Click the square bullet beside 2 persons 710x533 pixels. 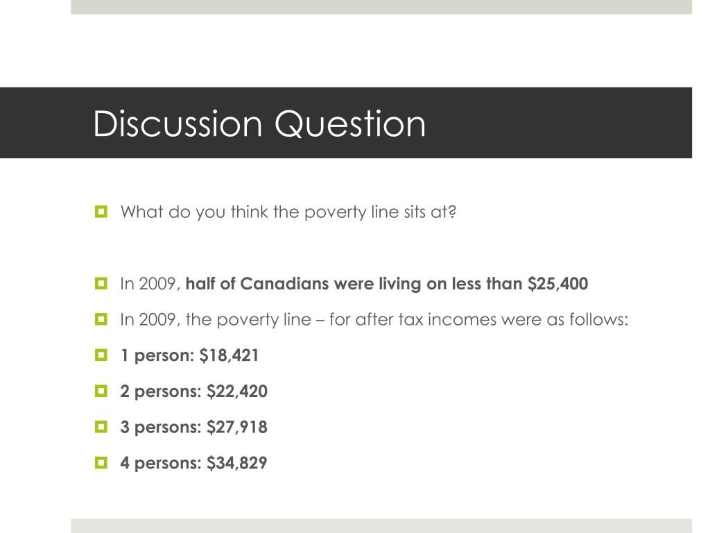(x=101, y=391)
